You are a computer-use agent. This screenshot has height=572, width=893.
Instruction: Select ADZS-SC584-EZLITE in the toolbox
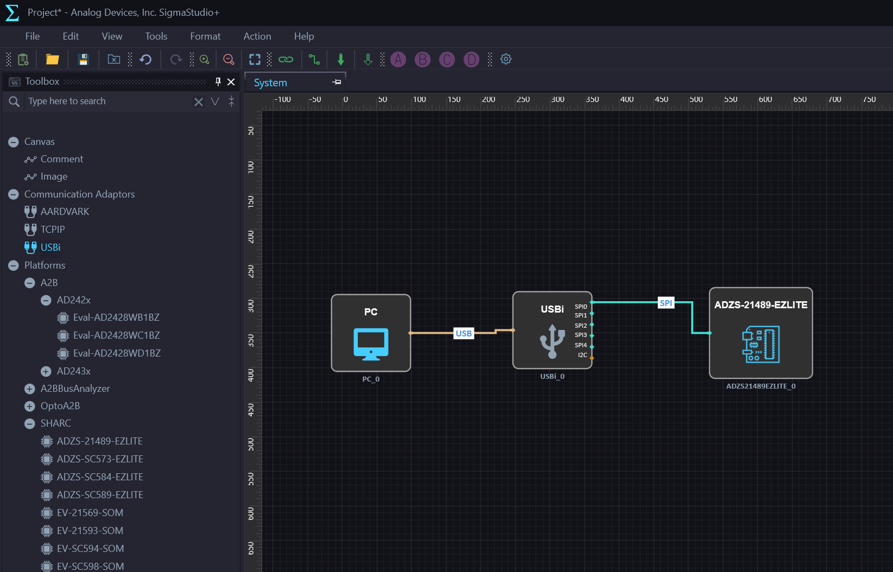pyautogui.click(x=92, y=477)
